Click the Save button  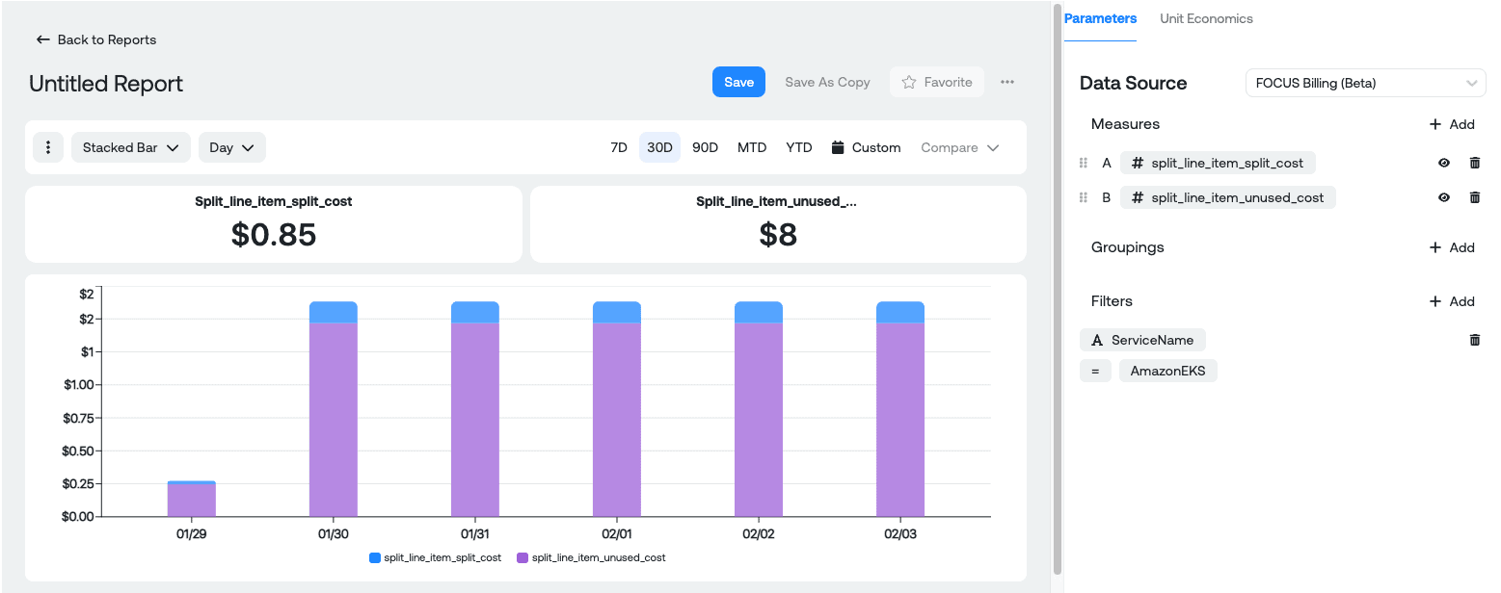coord(738,82)
